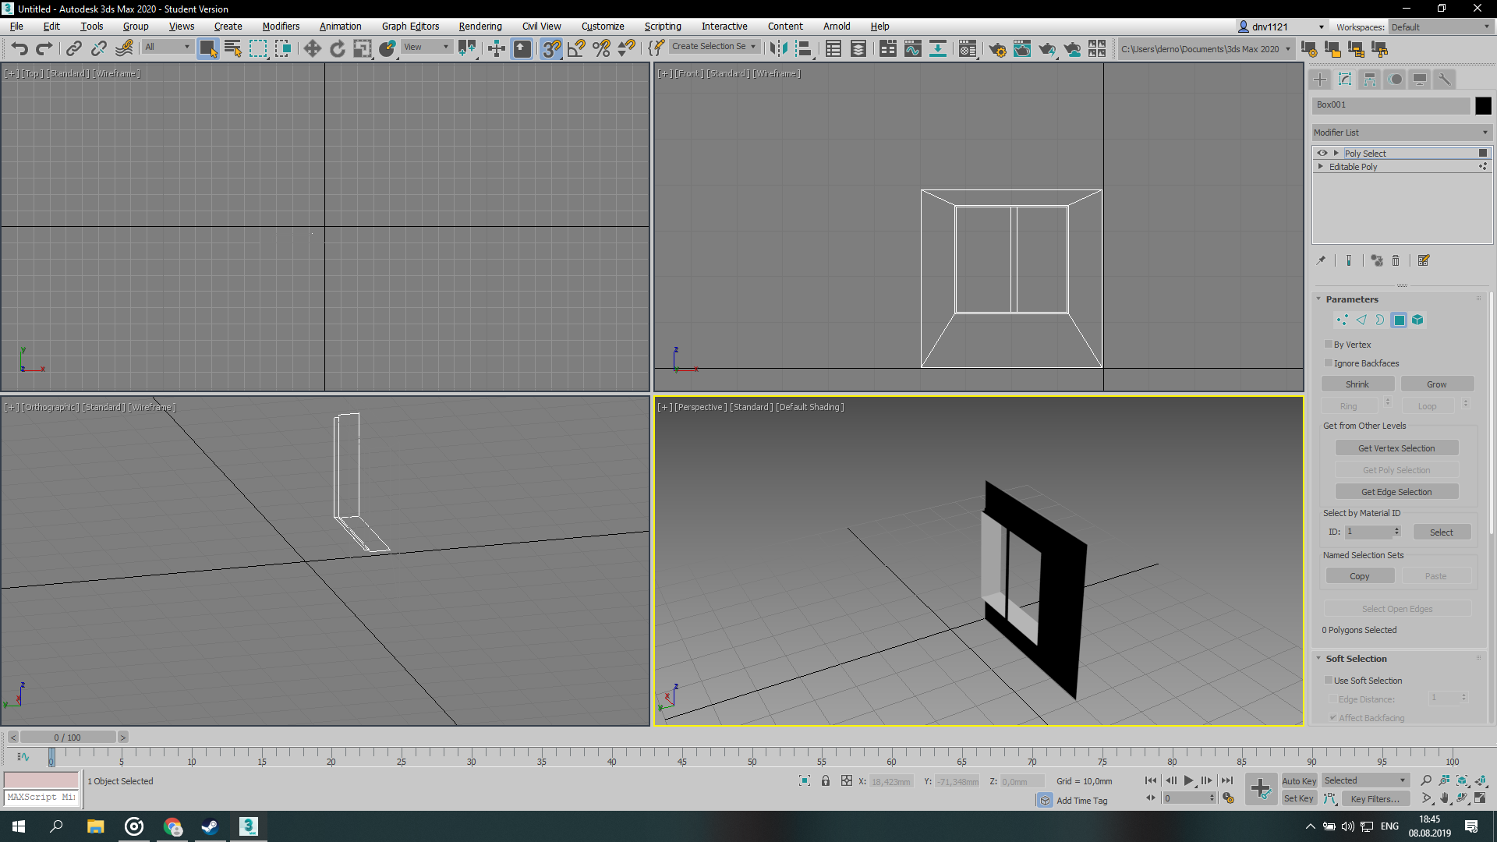Activate the Select and Scale tool
1497x842 pixels.
point(363,49)
